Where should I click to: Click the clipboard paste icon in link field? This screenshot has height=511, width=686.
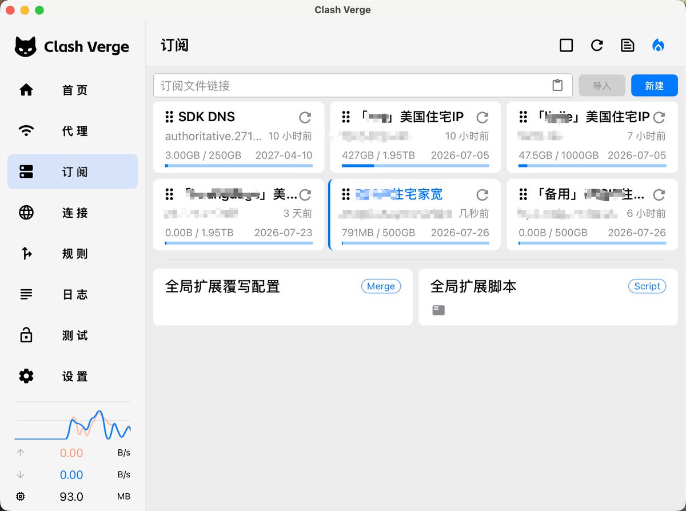click(x=558, y=85)
